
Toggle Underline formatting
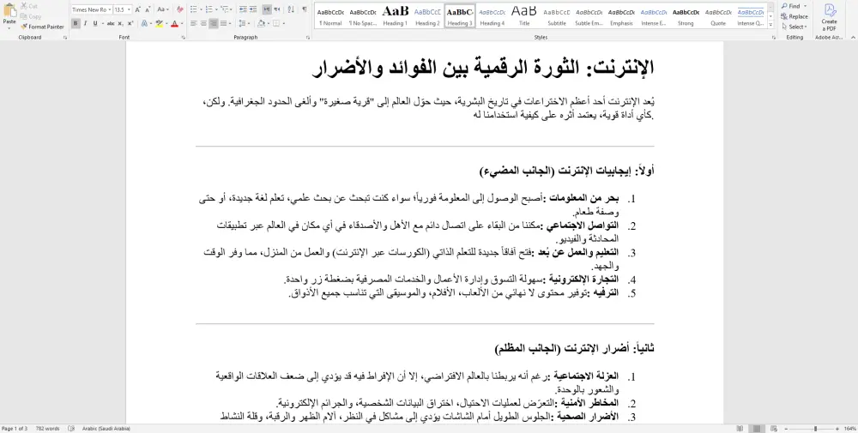[95, 23]
